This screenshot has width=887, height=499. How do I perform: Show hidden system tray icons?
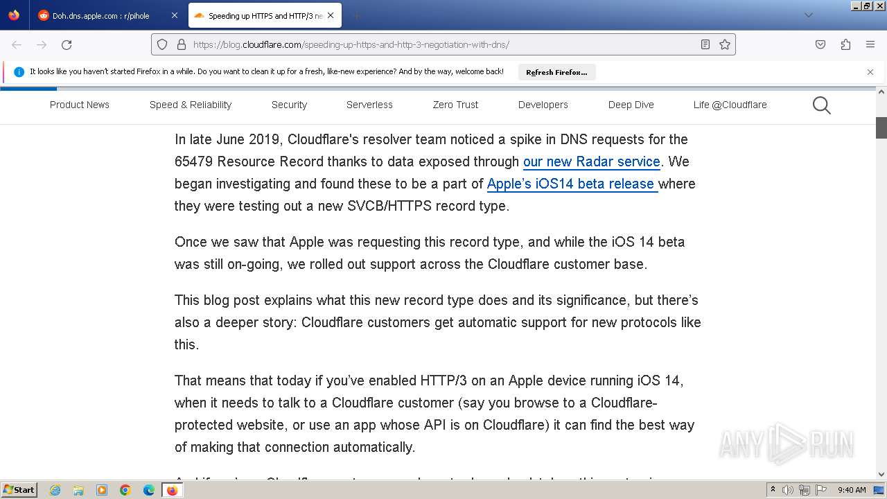pos(773,490)
